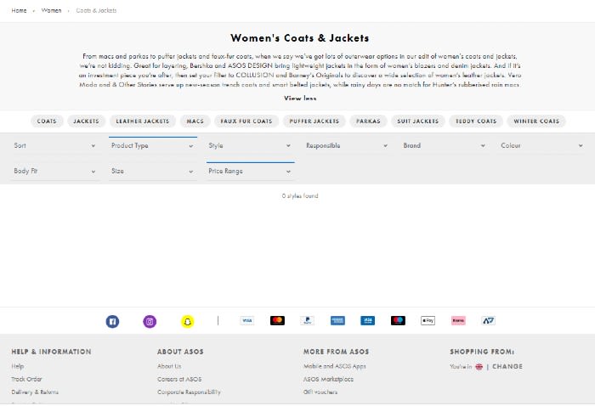Image resolution: width=595 pixels, height=406 pixels.
Task: Open the Gift vouchers link
Action: point(320,392)
